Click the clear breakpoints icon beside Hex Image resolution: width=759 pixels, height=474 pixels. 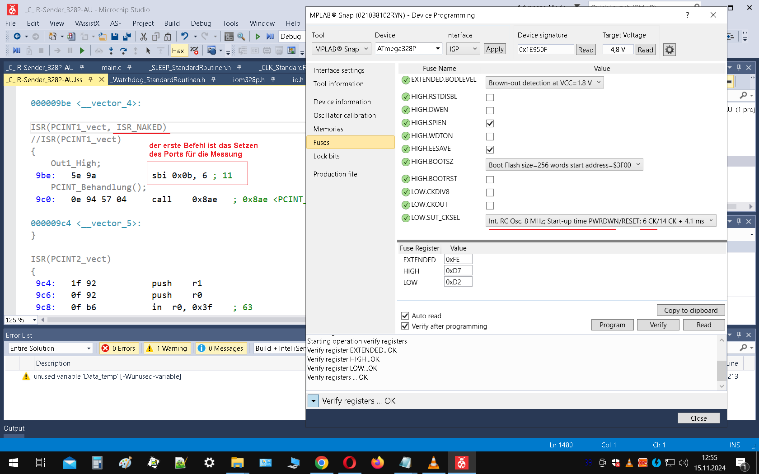click(x=194, y=51)
